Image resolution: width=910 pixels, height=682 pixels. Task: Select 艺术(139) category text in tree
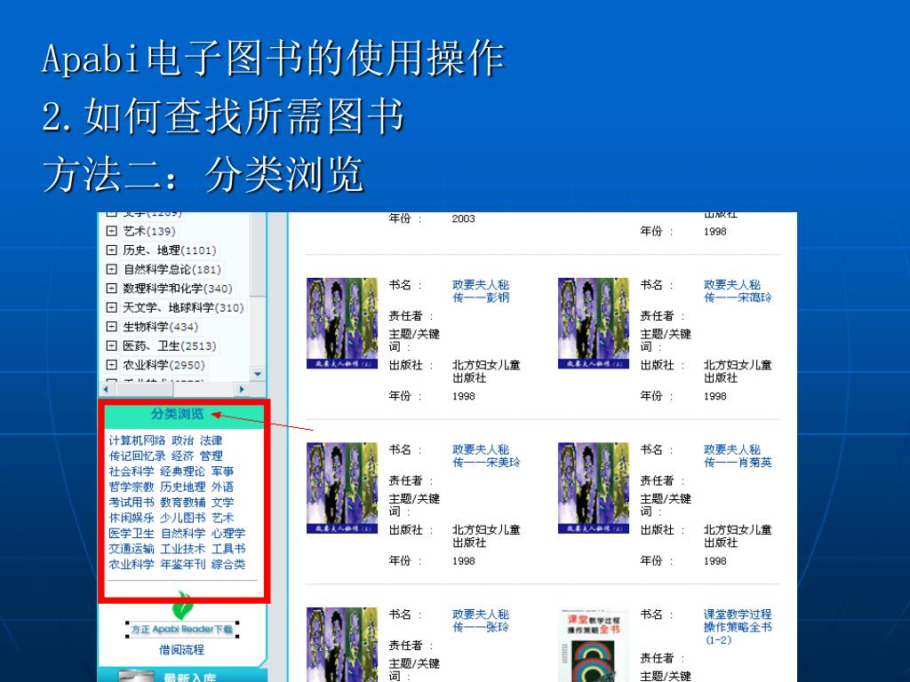149,232
